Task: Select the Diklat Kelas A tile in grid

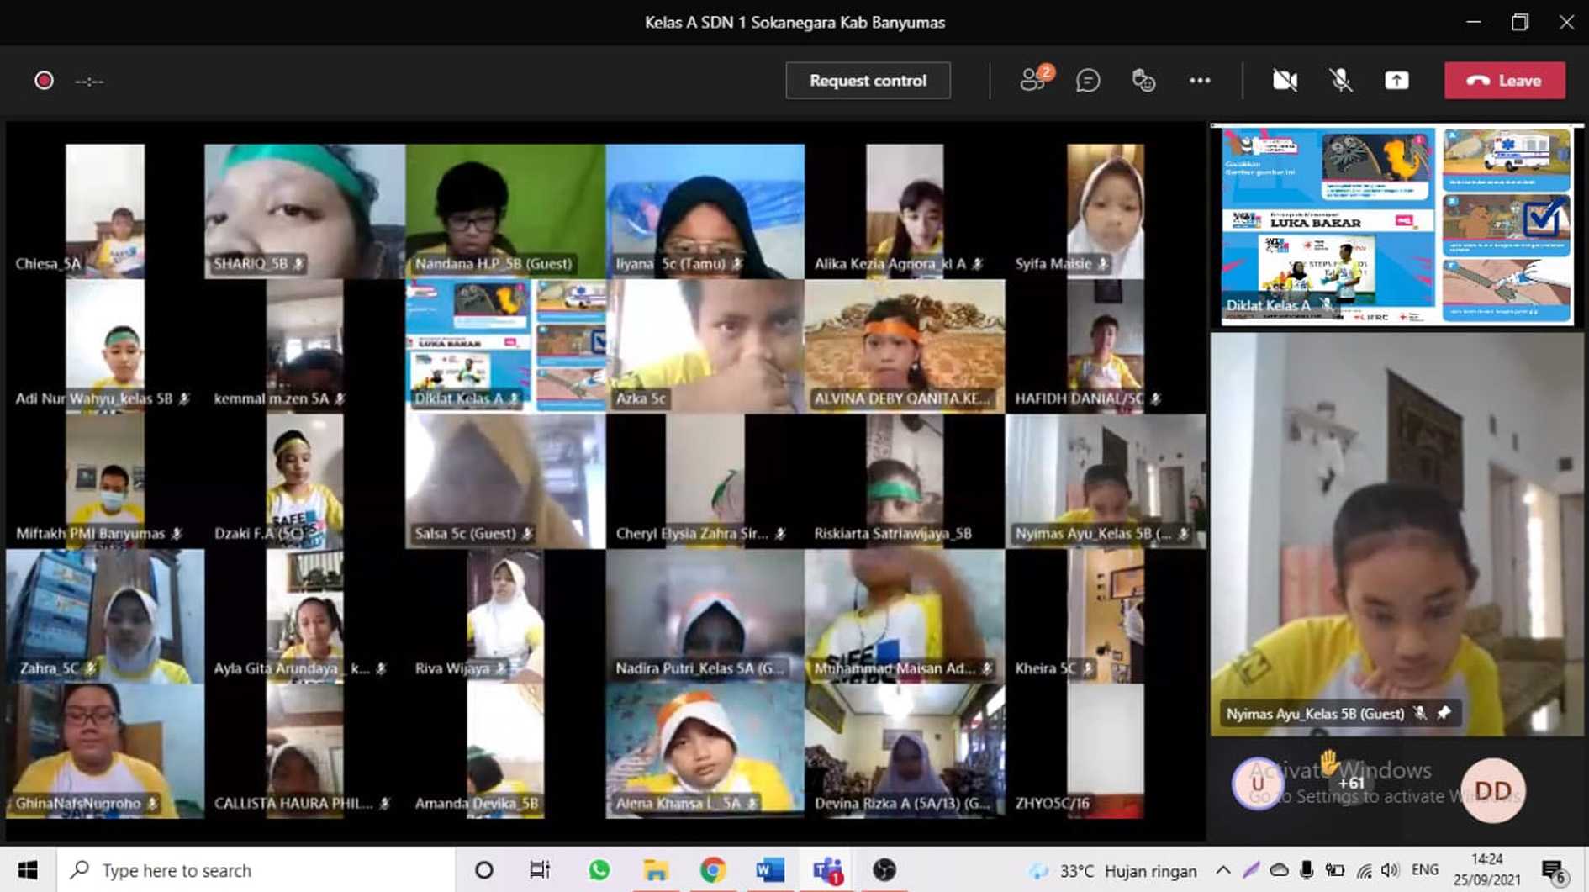Action: click(504, 346)
